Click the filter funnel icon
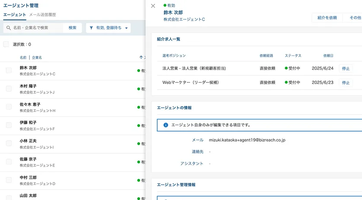This screenshot has height=200, width=362. point(91,28)
